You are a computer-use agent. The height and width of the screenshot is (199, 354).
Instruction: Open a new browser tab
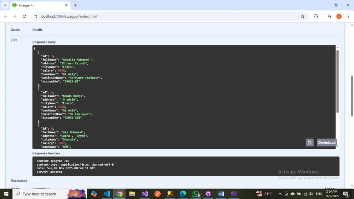click(x=76, y=5)
